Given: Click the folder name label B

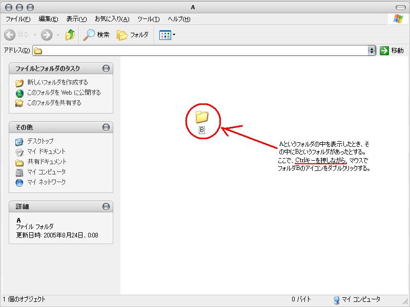Looking at the screenshot, I should point(202,130).
